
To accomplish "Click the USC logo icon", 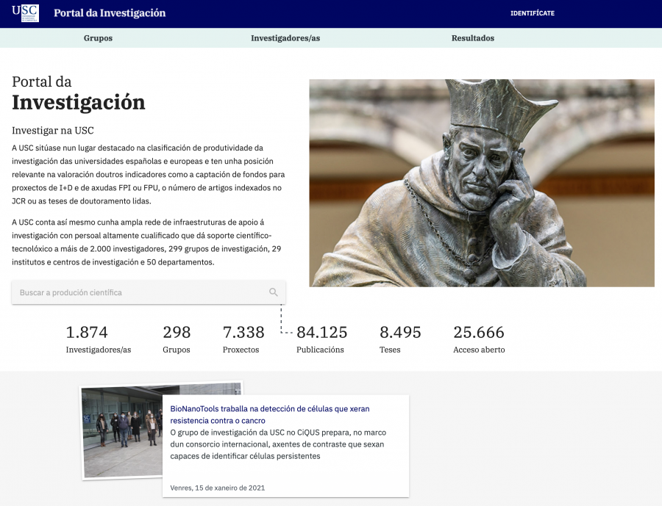I will (25, 13).
